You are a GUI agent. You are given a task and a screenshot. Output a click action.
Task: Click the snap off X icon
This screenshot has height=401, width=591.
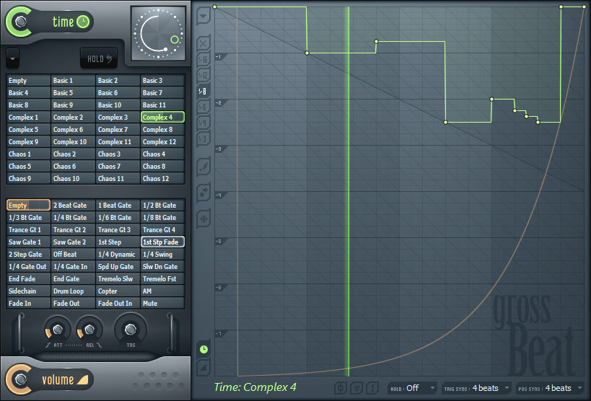coord(203,43)
